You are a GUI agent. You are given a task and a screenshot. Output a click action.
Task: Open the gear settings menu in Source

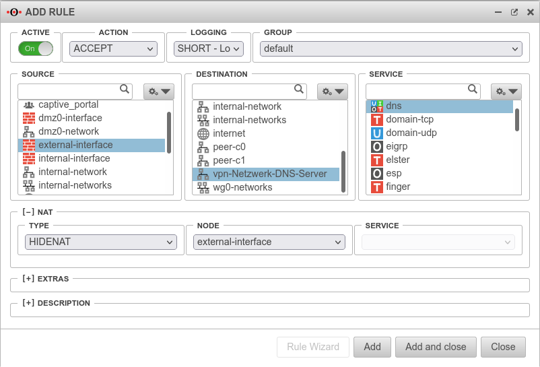click(158, 92)
